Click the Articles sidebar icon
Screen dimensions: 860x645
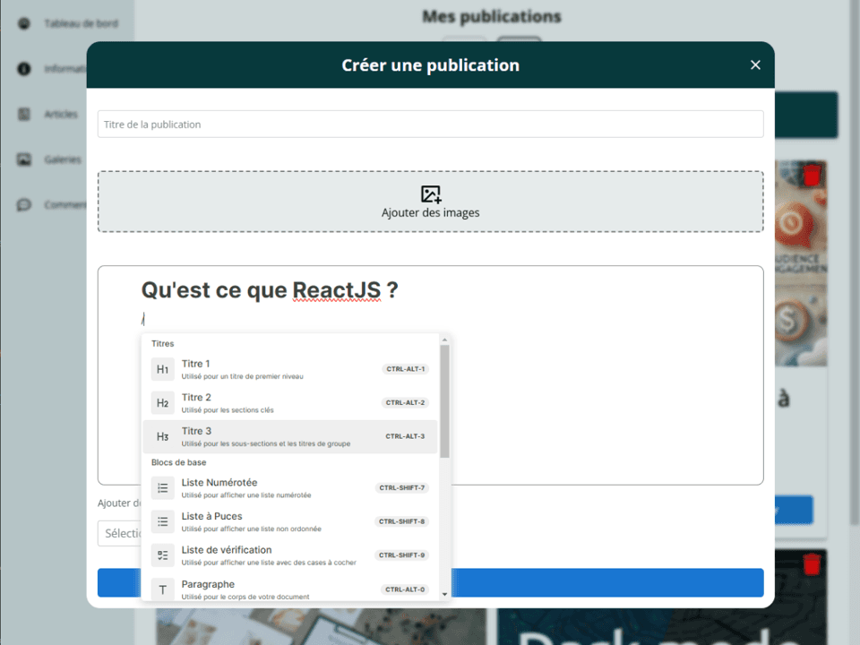[x=24, y=114]
